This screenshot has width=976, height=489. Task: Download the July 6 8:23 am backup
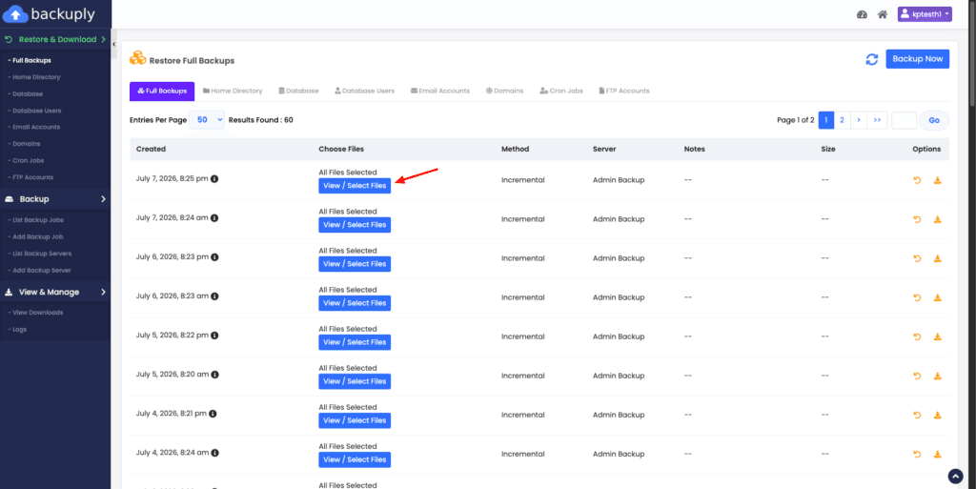click(938, 298)
